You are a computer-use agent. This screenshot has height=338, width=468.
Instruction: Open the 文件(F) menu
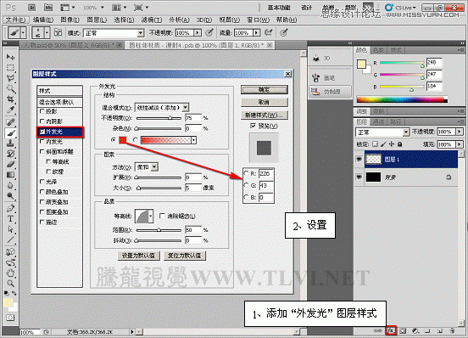[x=15, y=20]
